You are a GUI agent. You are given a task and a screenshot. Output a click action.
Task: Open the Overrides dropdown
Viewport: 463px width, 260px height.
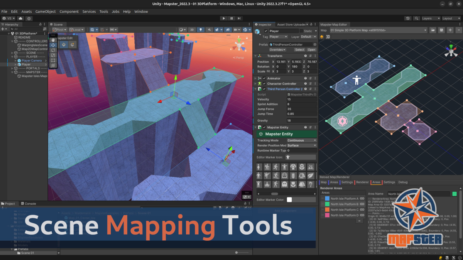click(278, 50)
